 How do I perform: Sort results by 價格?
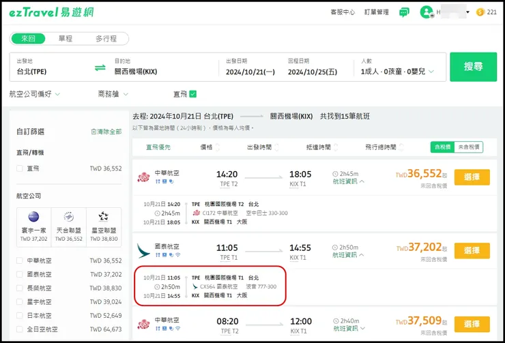click(210, 147)
